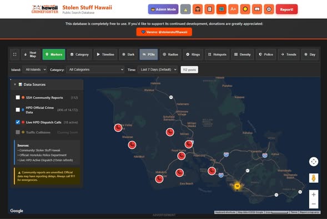This screenshot has height=219, width=327.
Task: Click route 61 shield on the map
Action: tap(248, 171)
